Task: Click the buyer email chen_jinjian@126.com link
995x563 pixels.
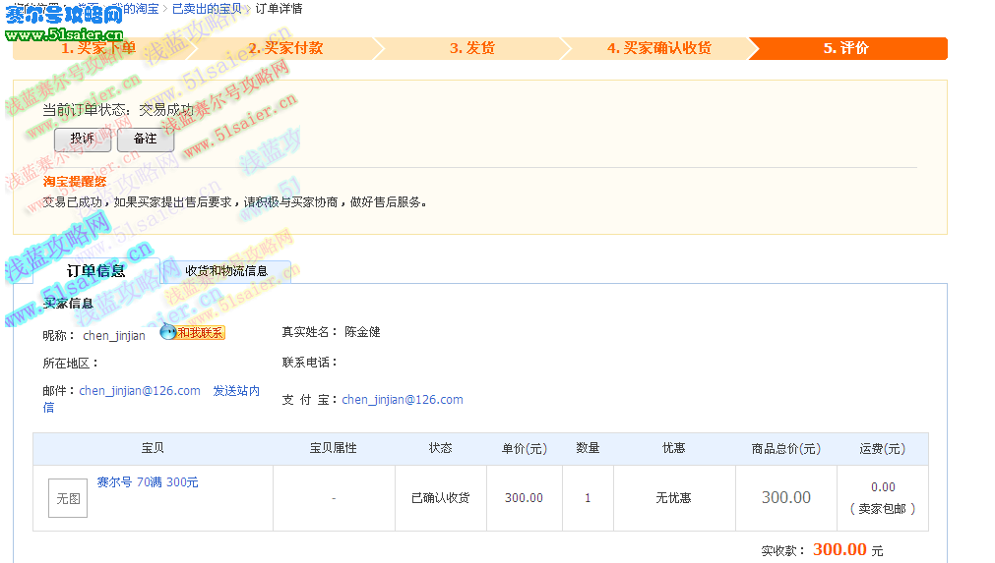Action: tap(140, 391)
